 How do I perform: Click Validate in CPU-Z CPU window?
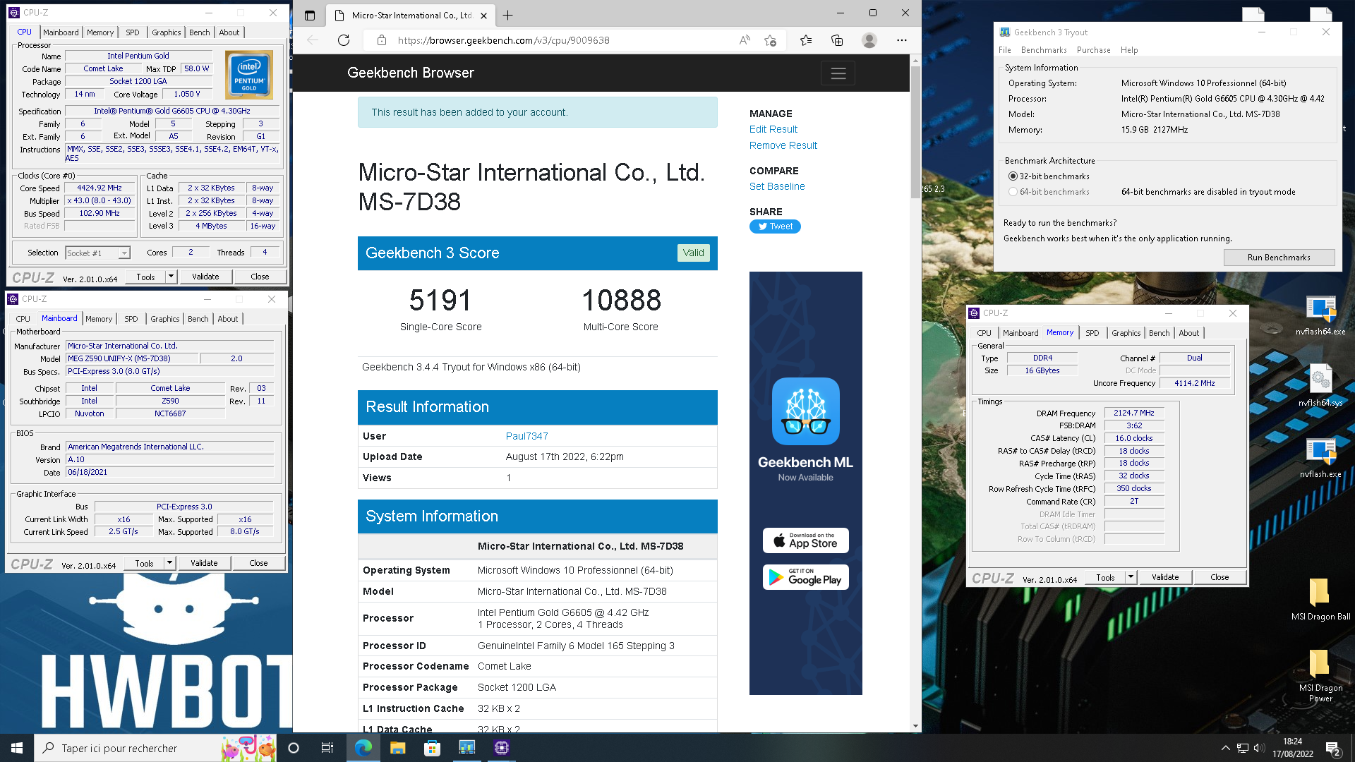[205, 277]
